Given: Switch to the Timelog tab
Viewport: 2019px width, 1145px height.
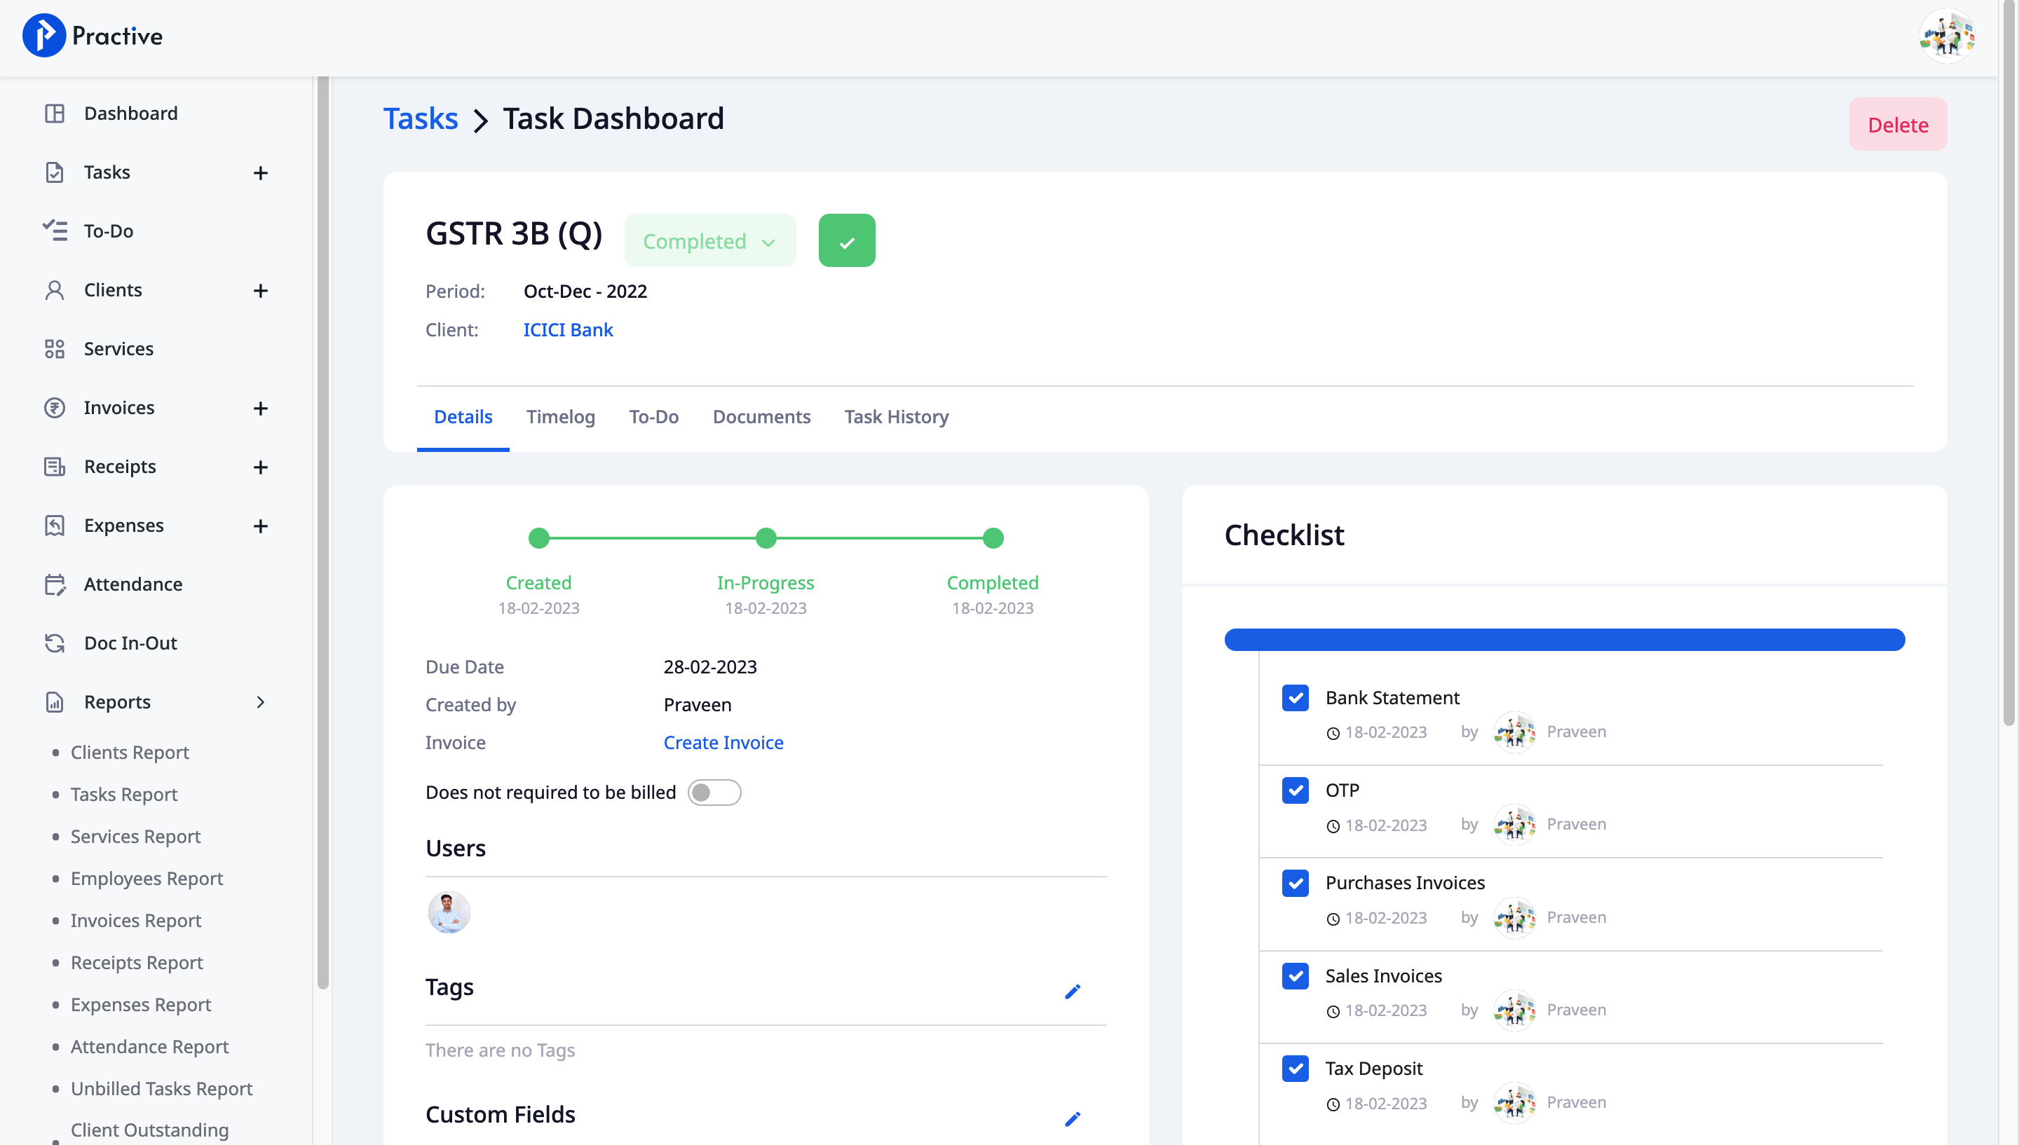Looking at the screenshot, I should (x=560, y=417).
